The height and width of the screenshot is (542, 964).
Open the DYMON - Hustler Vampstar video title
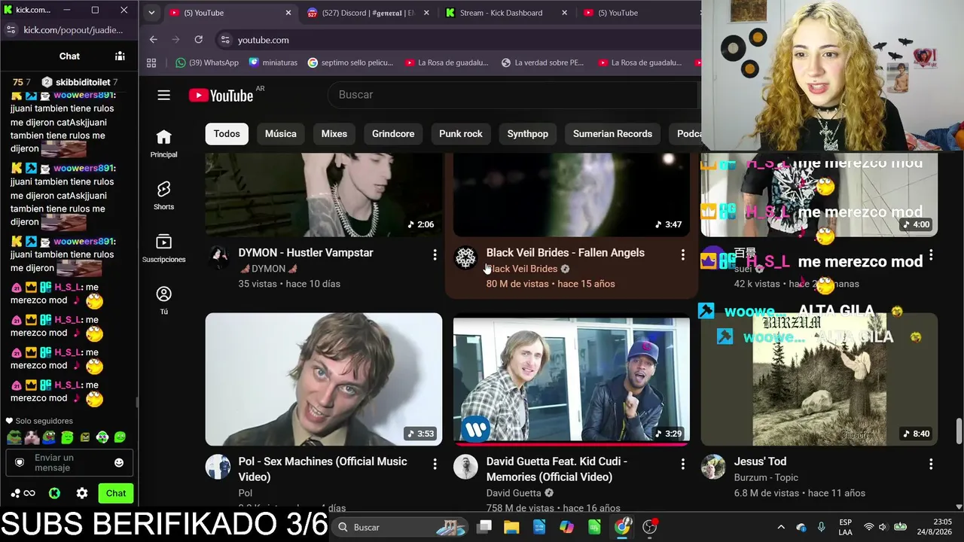pyautogui.click(x=306, y=253)
